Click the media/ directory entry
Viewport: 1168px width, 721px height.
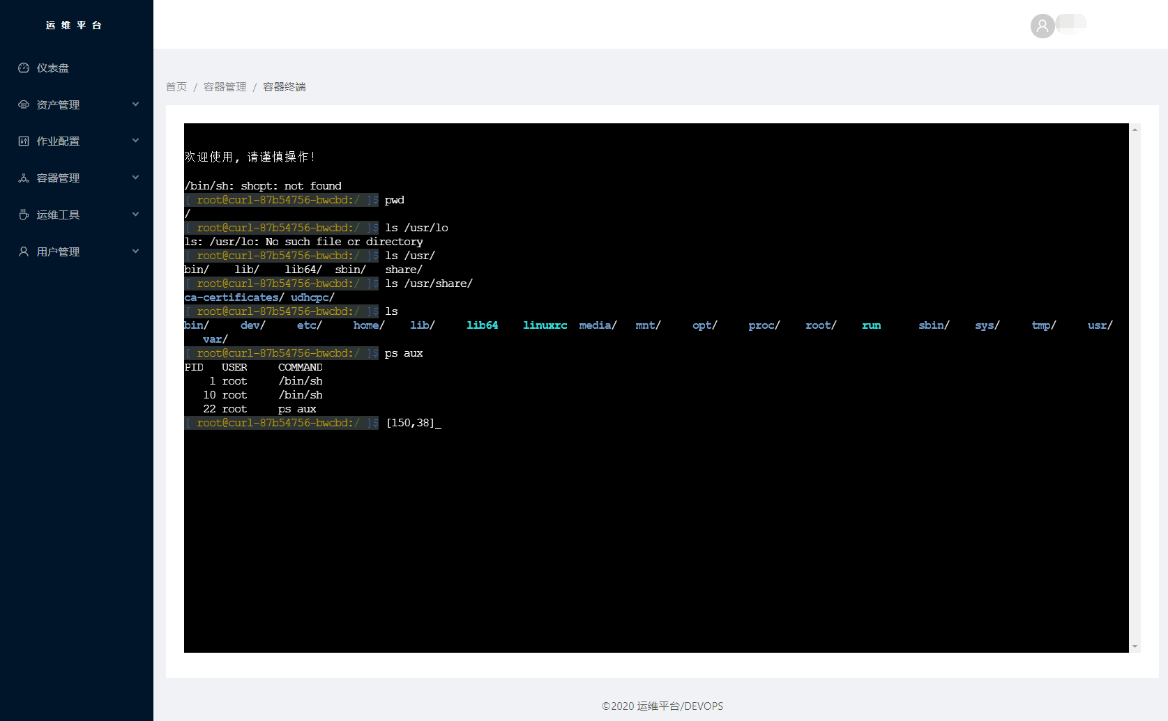pyautogui.click(x=598, y=325)
